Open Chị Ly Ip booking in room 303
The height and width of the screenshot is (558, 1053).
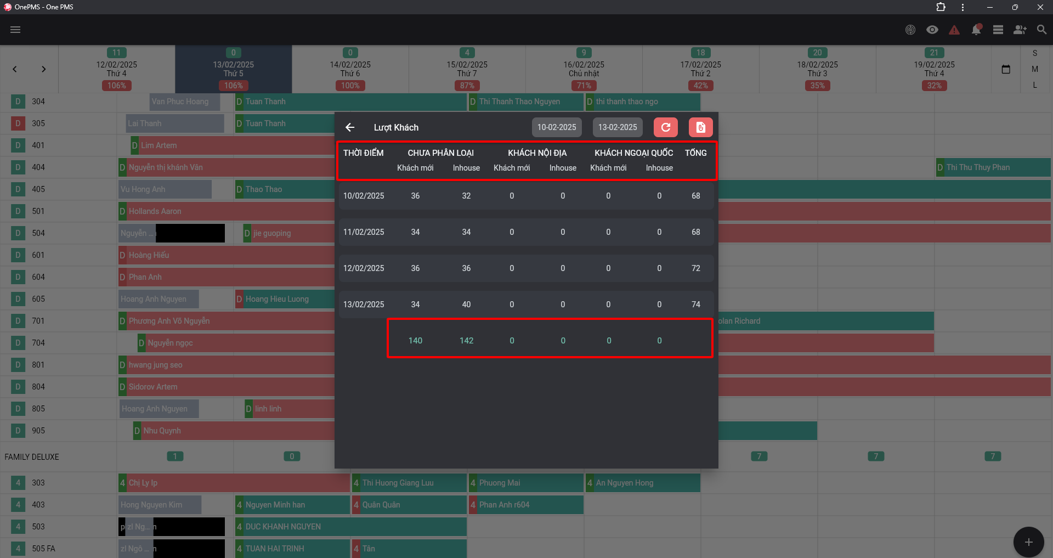tap(234, 483)
